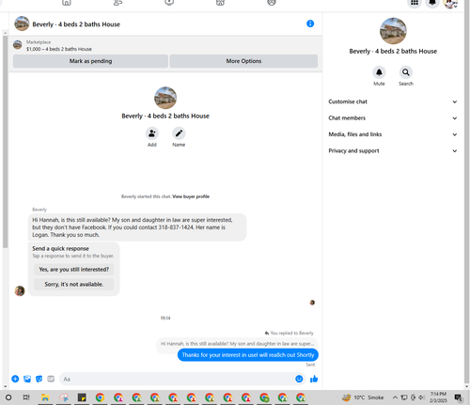Open More Options for the listing

click(x=243, y=61)
